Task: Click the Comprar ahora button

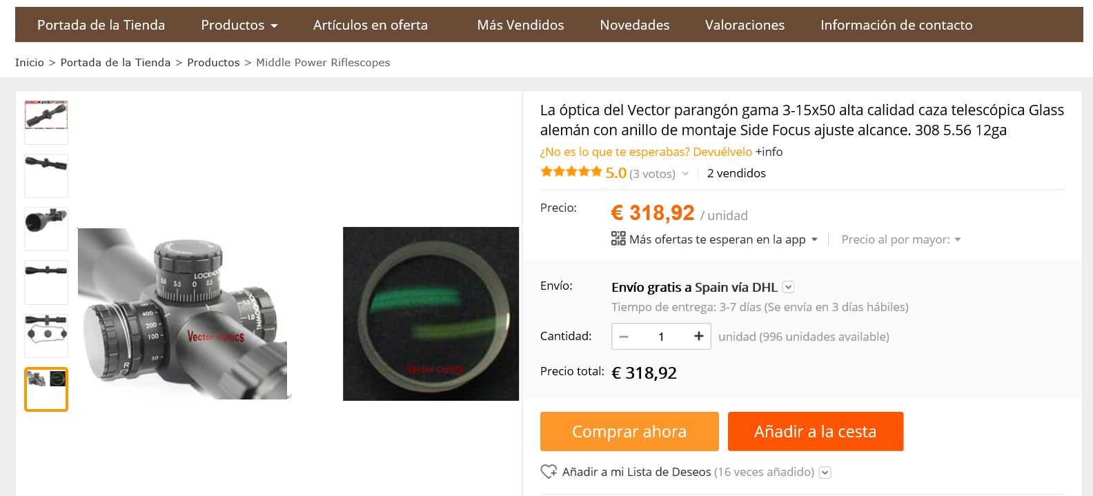Action: (x=629, y=431)
